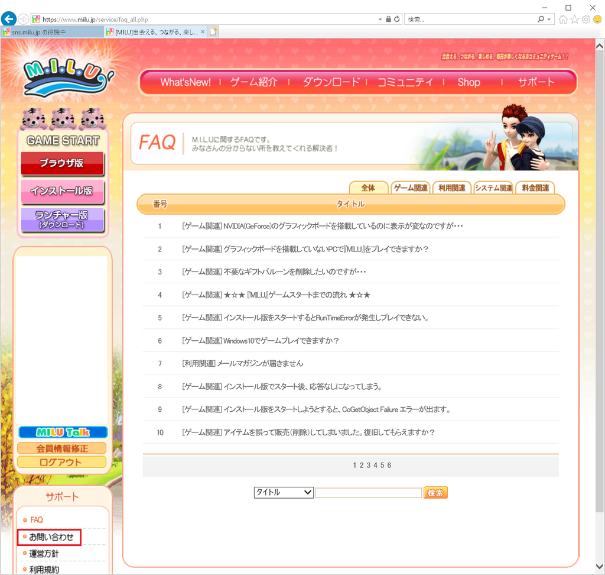The height and width of the screenshot is (575, 605).
Task: Start the ブラウザ版 game
Action: (62, 163)
